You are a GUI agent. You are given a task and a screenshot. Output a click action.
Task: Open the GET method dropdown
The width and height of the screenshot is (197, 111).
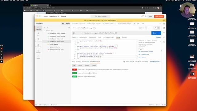(77, 33)
